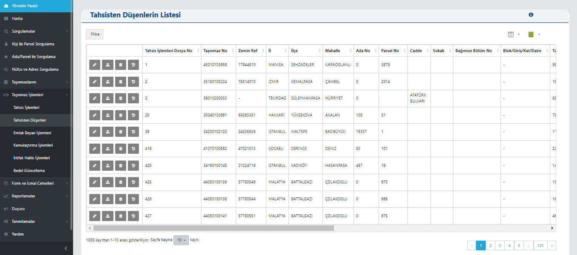The image size is (577, 255).
Task: Jump to last page 101
Action: click(540, 245)
